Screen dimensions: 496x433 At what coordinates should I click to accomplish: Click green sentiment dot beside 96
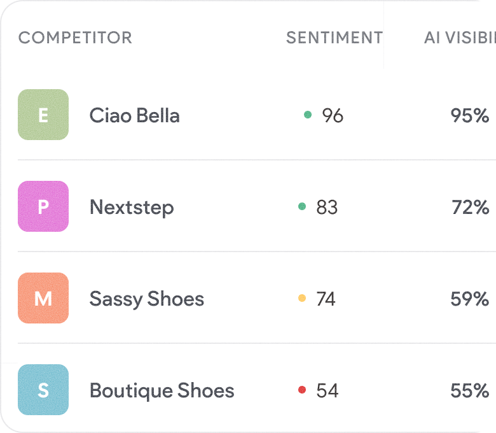pyautogui.click(x=308, y=115)
